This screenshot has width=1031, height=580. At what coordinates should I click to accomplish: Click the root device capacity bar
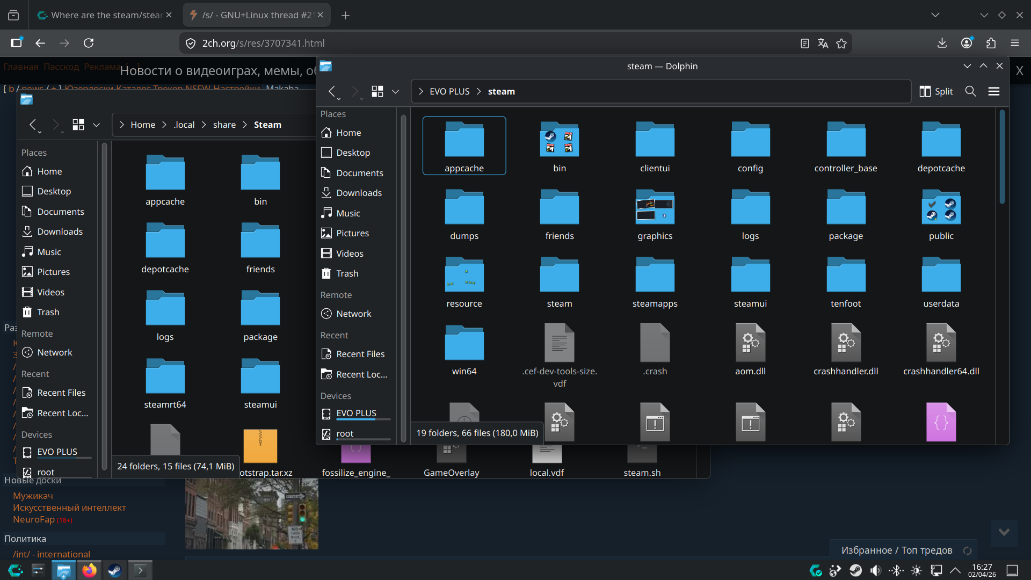pyautogui.click(x=364, y=440)
